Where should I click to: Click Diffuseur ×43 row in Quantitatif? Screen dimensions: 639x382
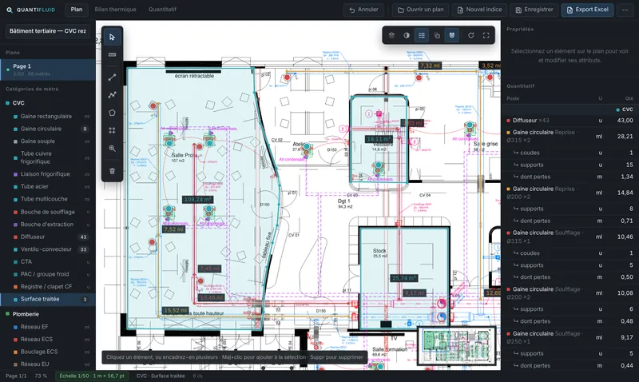(570, 121)
